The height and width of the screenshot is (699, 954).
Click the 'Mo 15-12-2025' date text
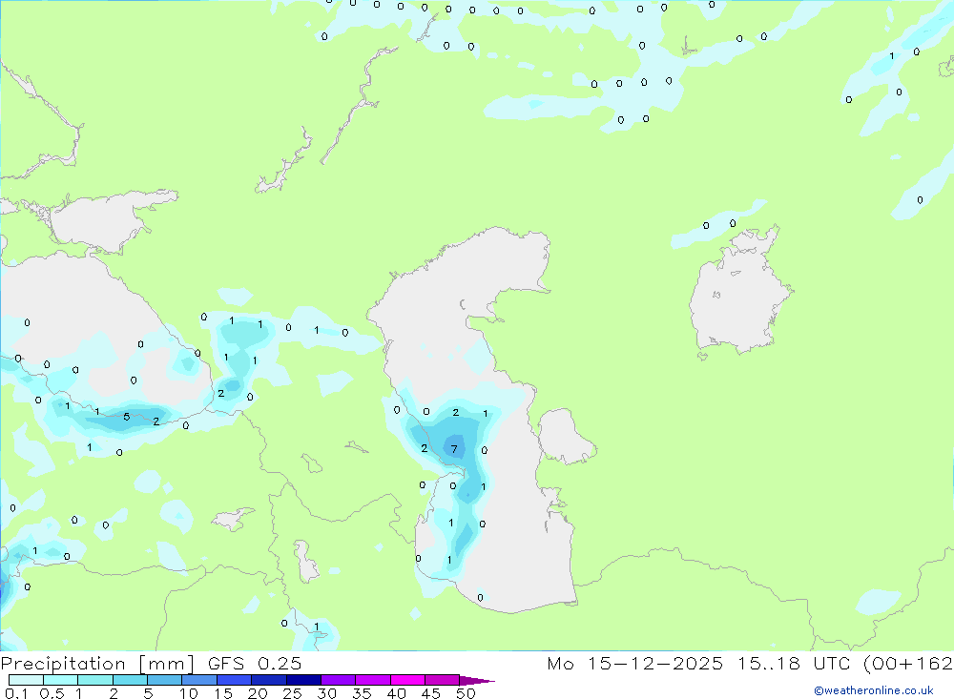[635, 664]
